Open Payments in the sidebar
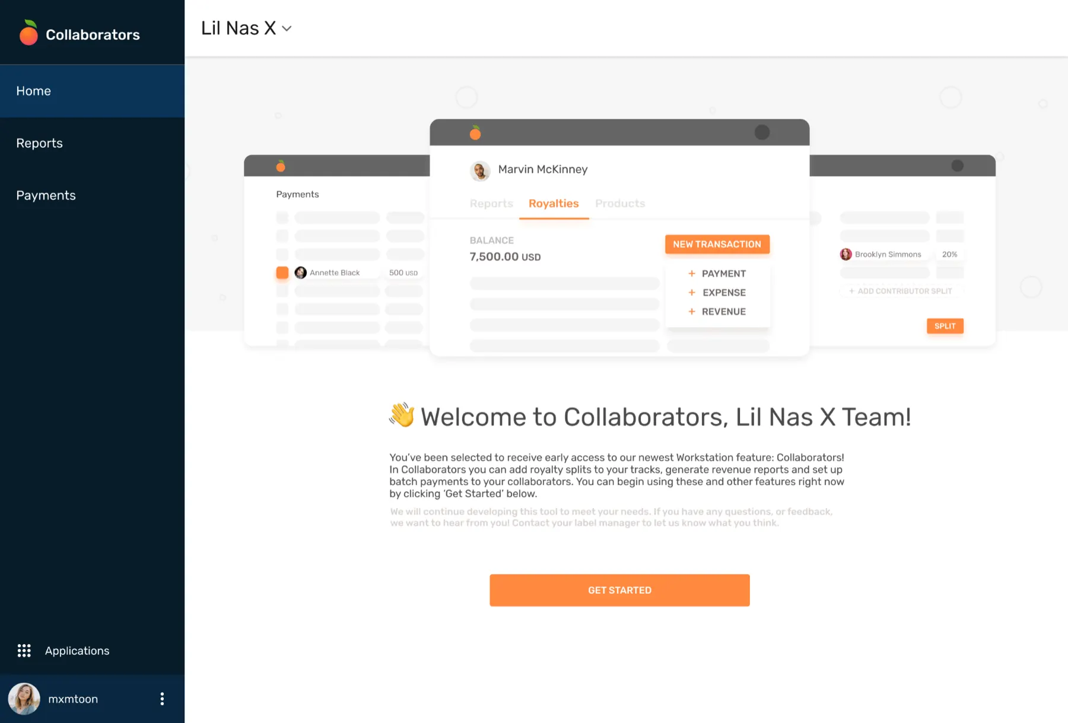 [92, 195]
